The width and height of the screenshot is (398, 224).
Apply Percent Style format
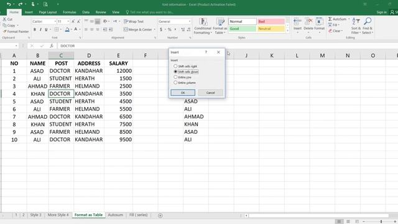(169, 29)
